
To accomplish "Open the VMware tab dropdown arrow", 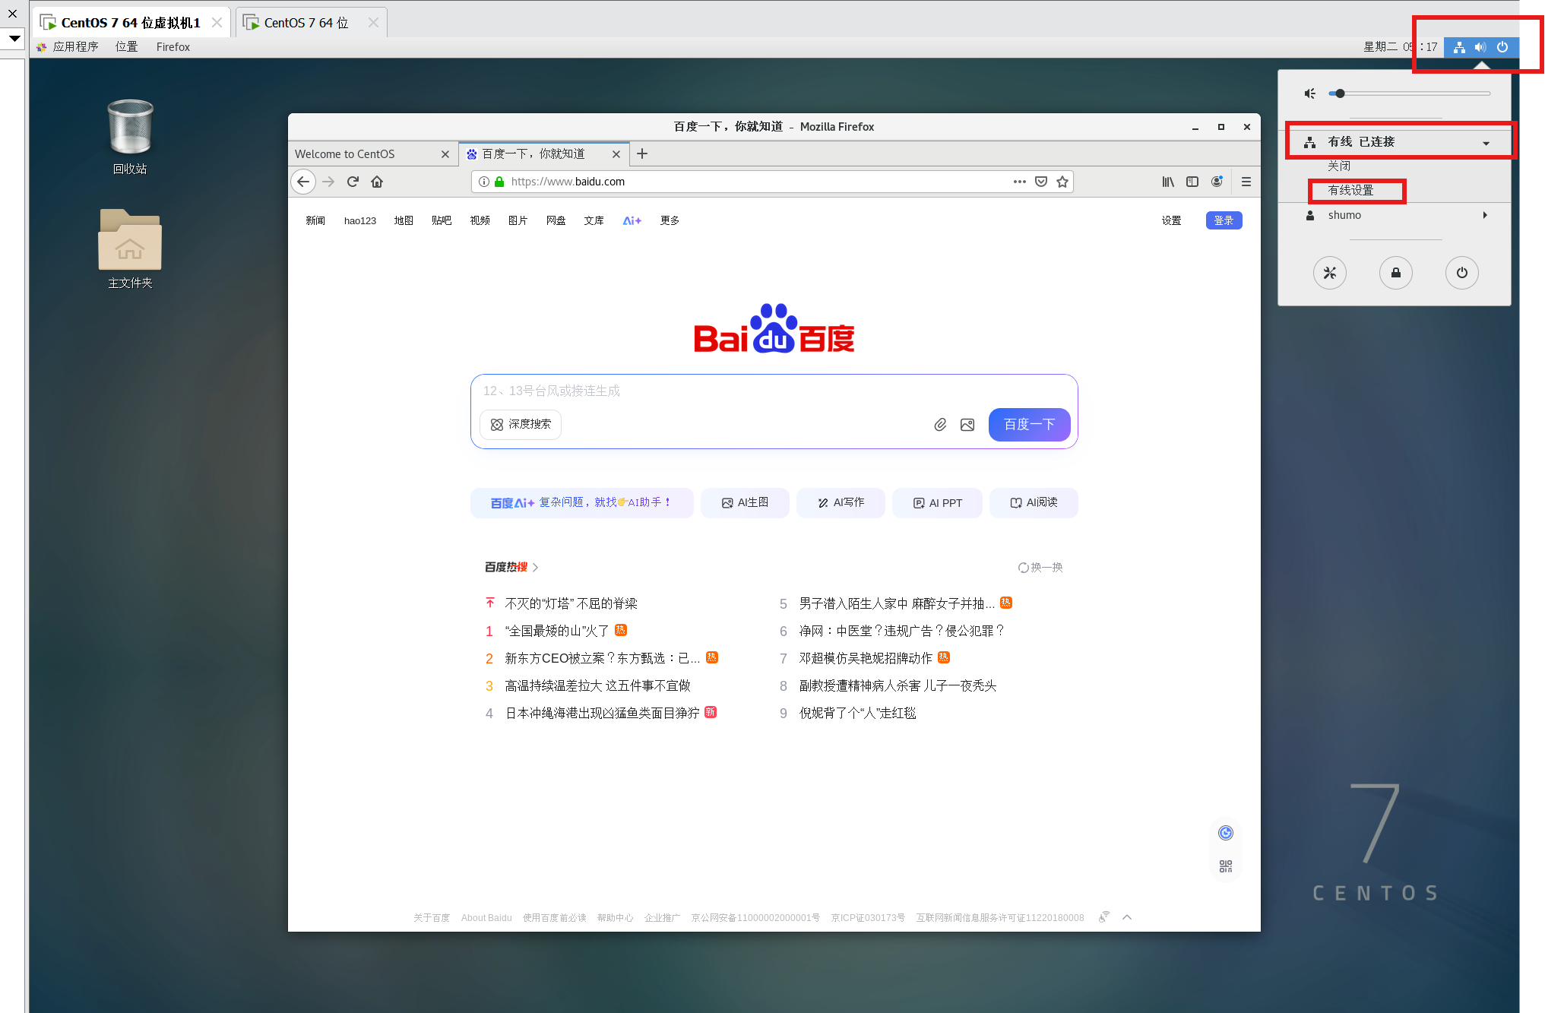I will coord(14,38).
